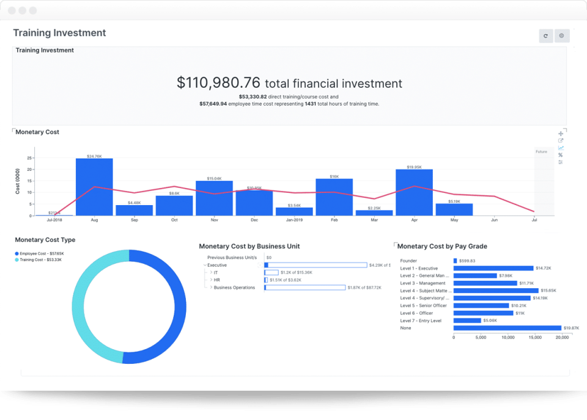
Task: Open the chart settings sliders icon
Action: [x=561, y=162]
